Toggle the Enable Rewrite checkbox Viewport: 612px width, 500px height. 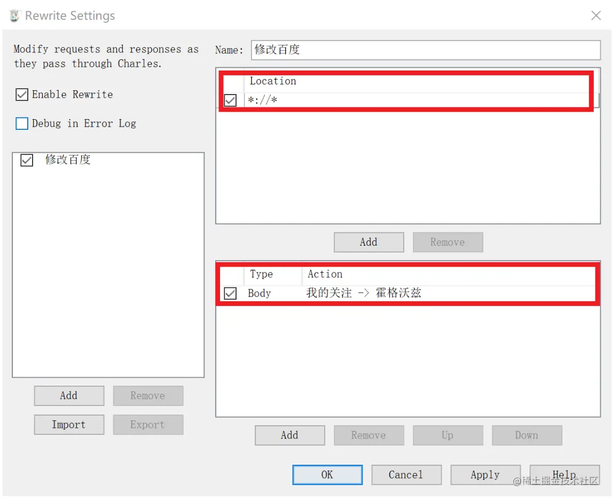22,95
